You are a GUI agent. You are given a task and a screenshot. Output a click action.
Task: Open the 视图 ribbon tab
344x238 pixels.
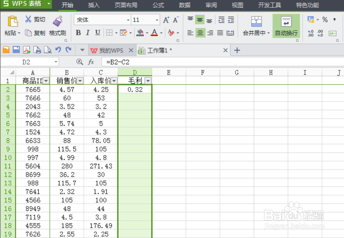coord(237,5)
